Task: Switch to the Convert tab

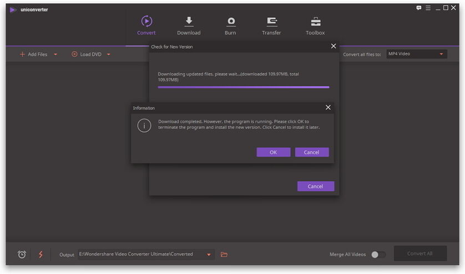Action: [x=146, y=26]
